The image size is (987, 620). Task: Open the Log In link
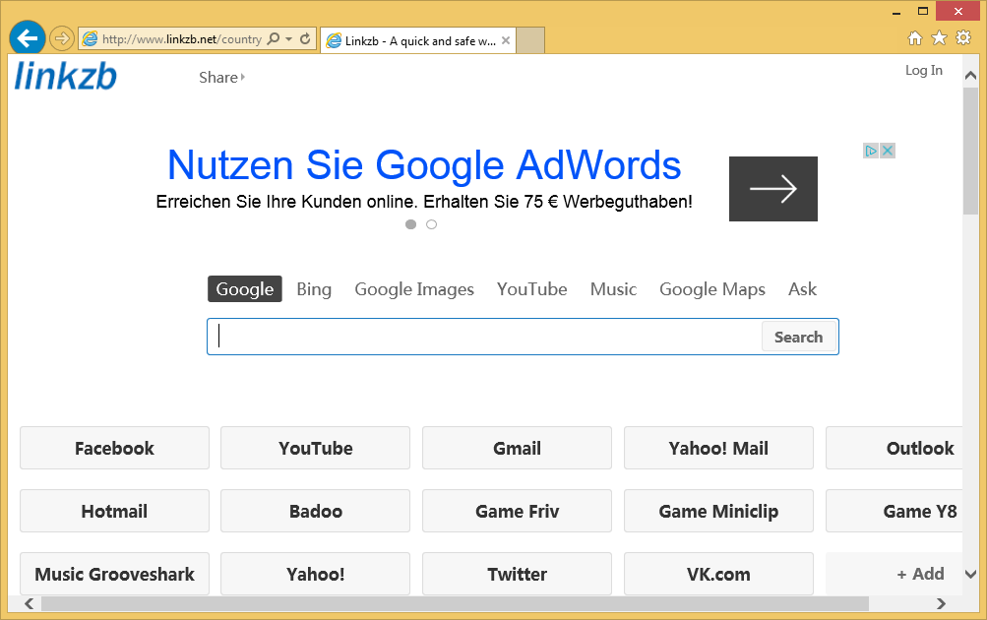(923, 71)
